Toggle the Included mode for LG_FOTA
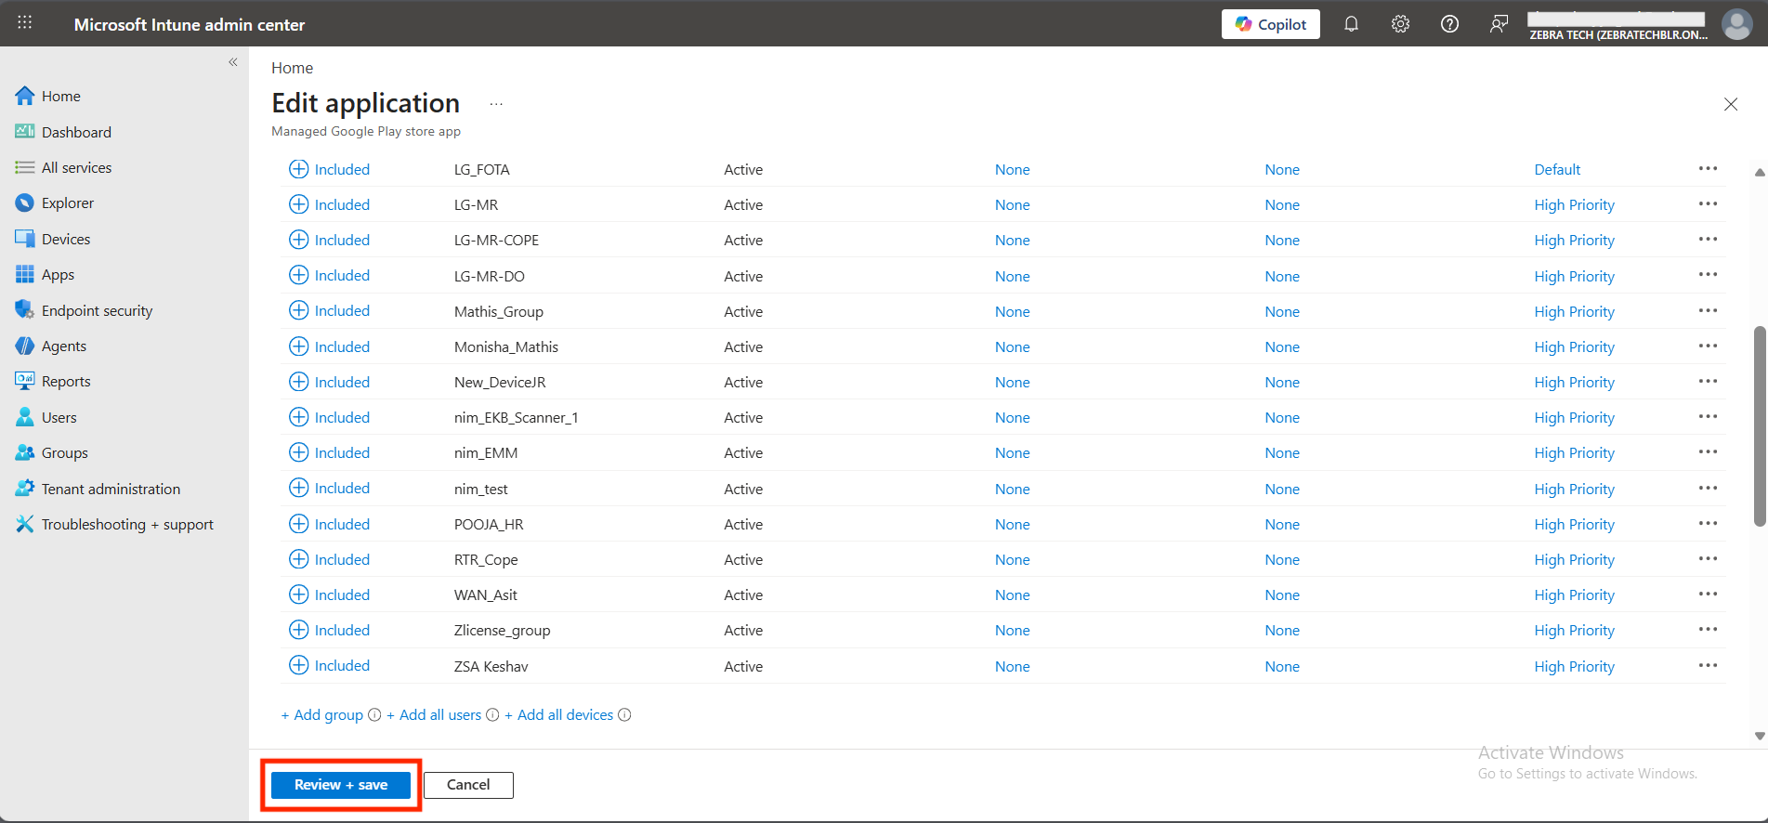 [330, 169]
